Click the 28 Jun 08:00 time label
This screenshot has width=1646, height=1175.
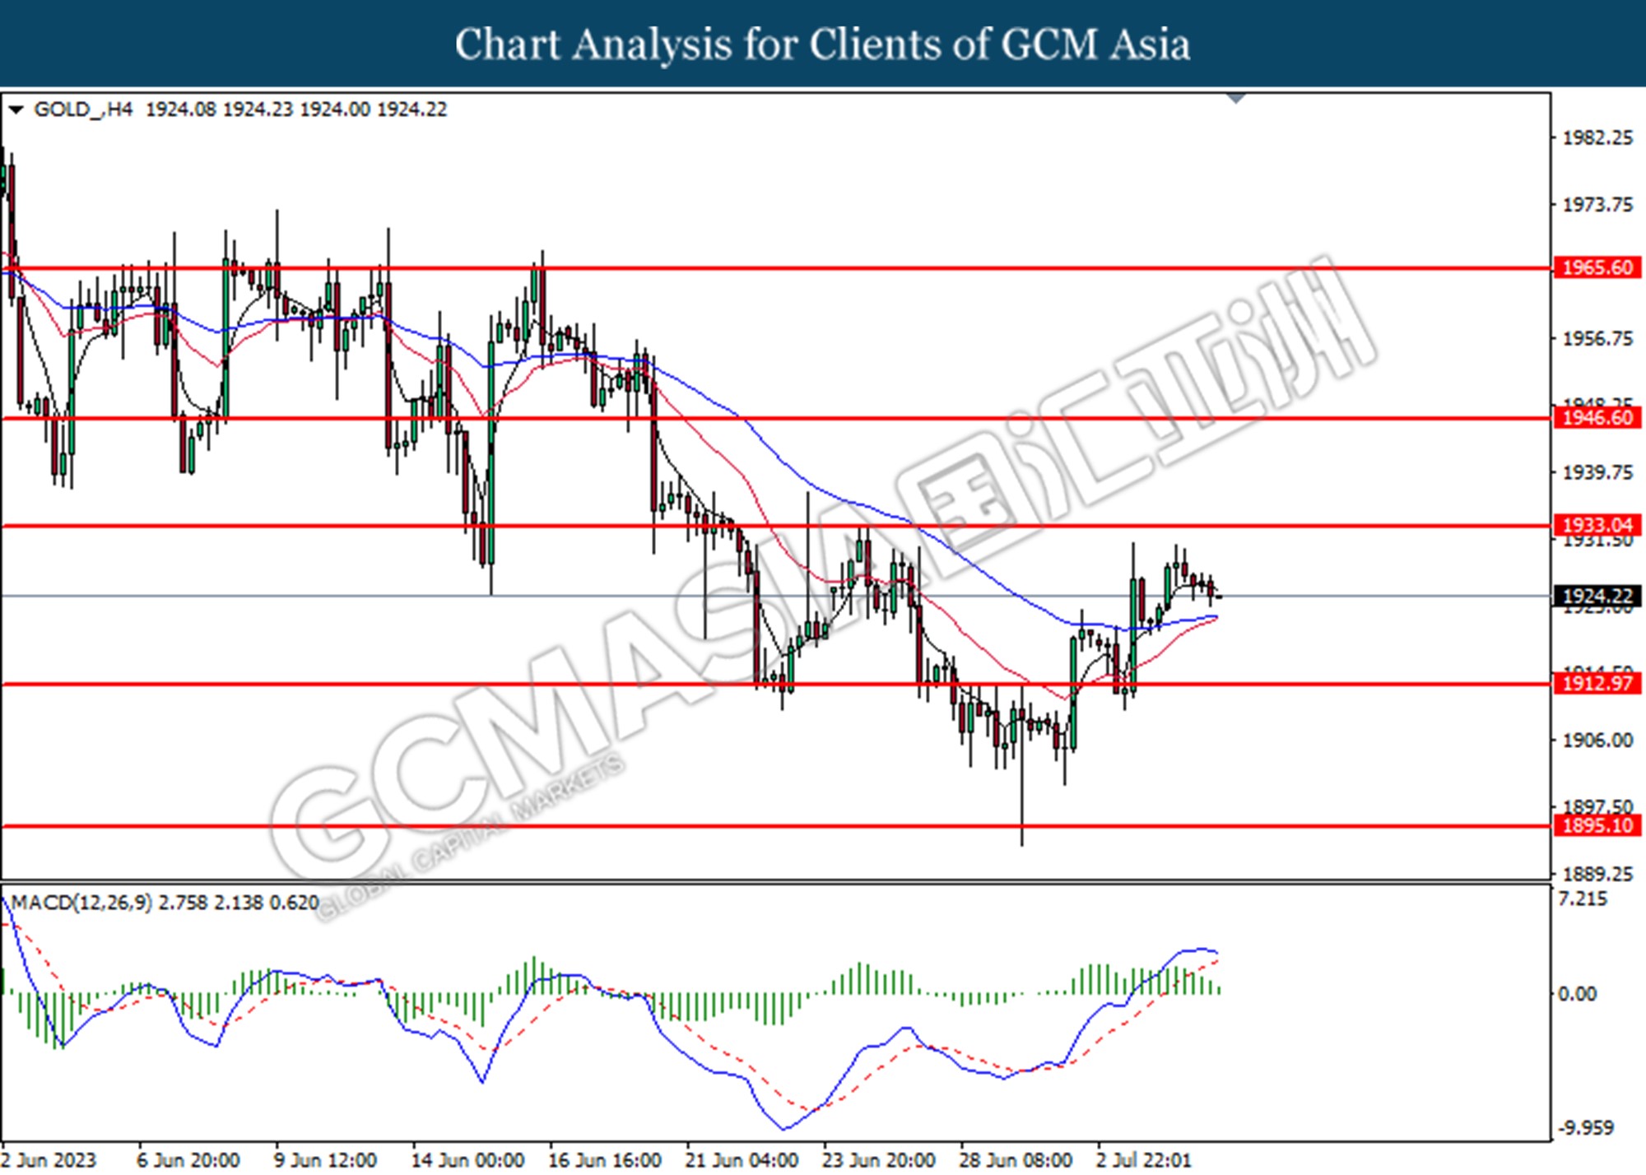(x=1016, y=1160)
